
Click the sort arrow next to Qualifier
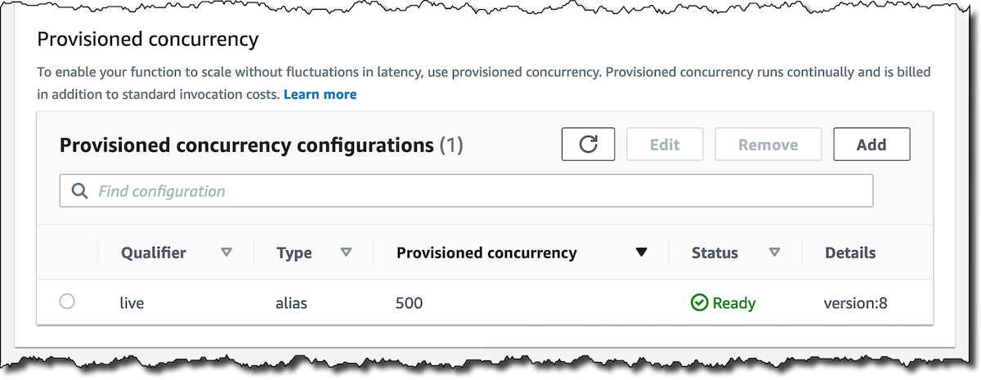[226, 253]
